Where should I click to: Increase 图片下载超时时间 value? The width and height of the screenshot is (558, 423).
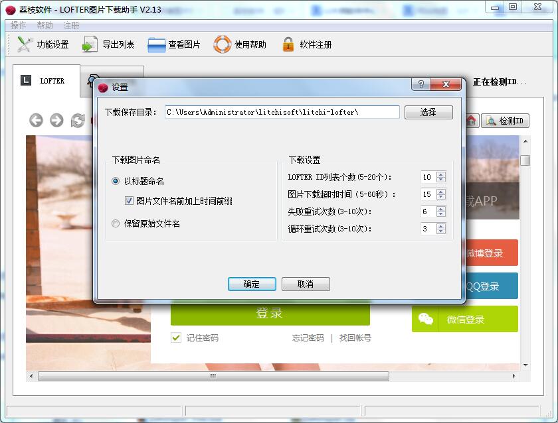coord(441,192)
